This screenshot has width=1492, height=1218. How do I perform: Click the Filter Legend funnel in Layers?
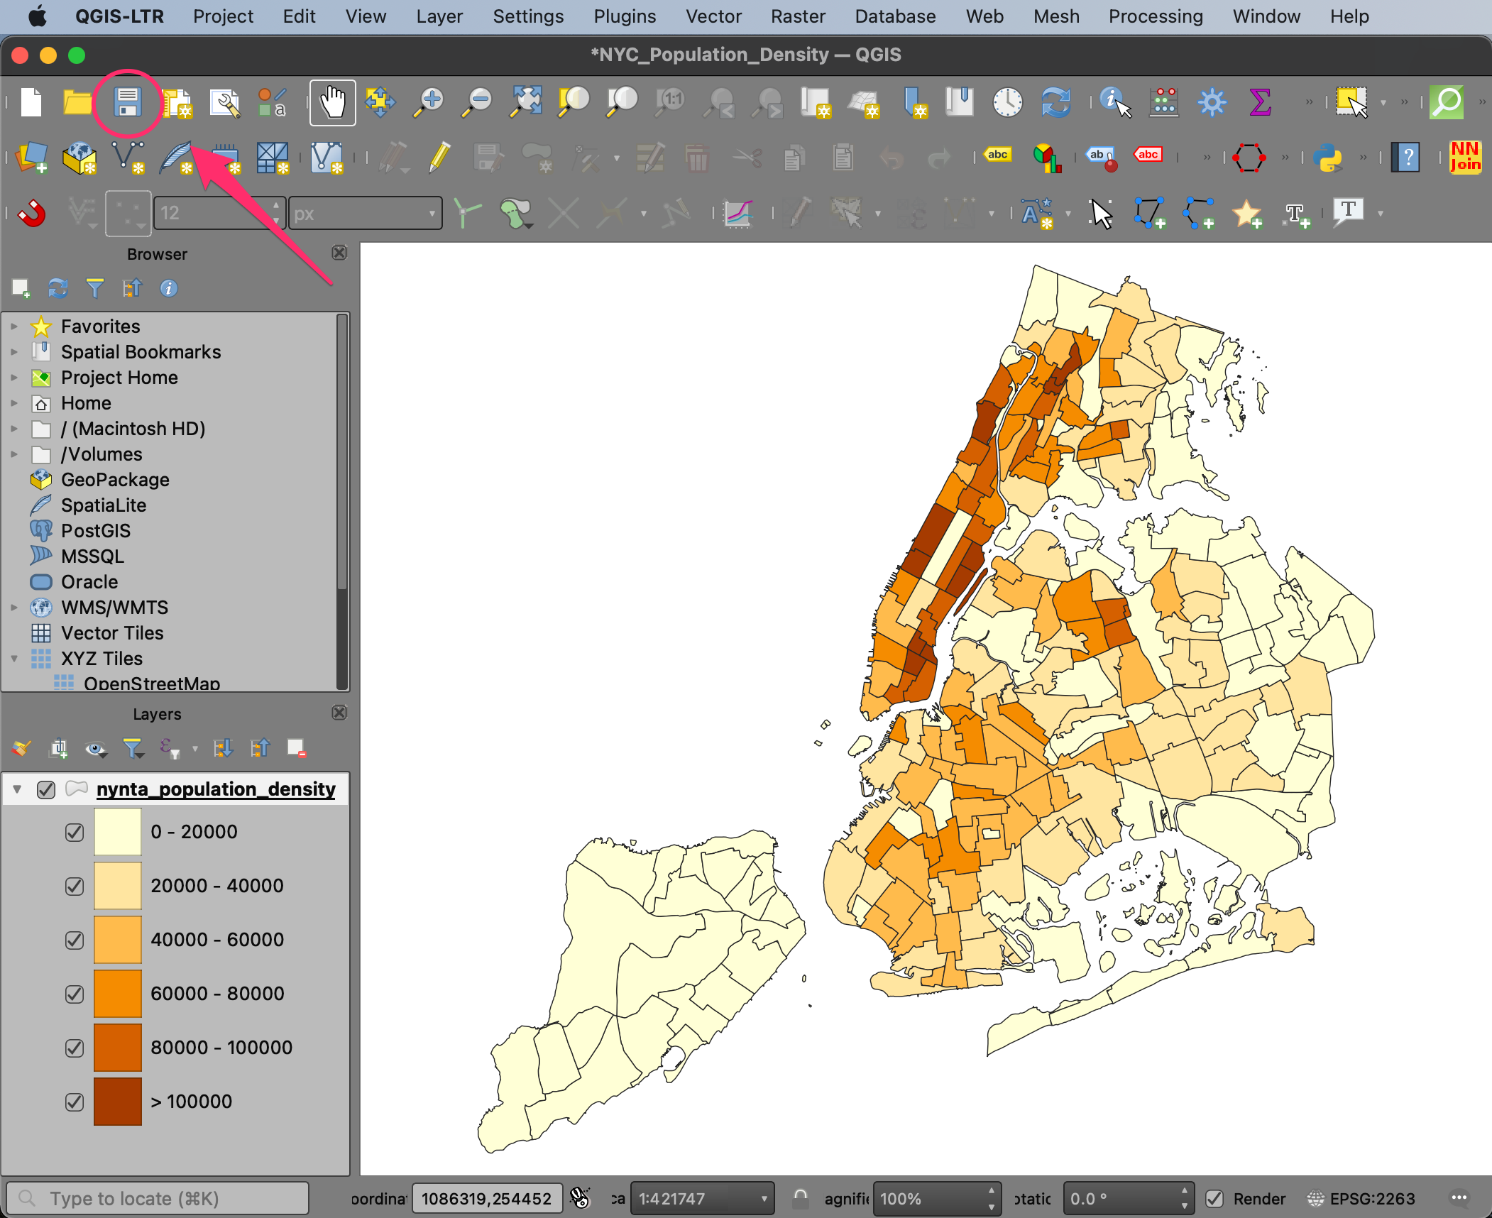click(133, 748)
